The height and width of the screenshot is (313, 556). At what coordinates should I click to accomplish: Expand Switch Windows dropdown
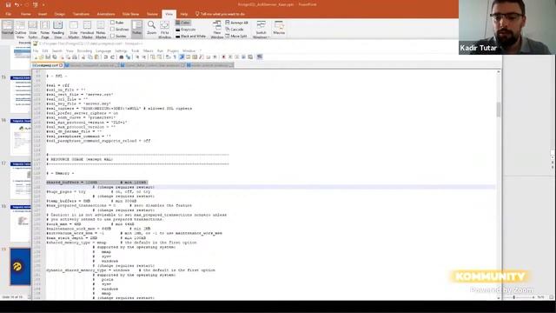[x=261, y=30]
